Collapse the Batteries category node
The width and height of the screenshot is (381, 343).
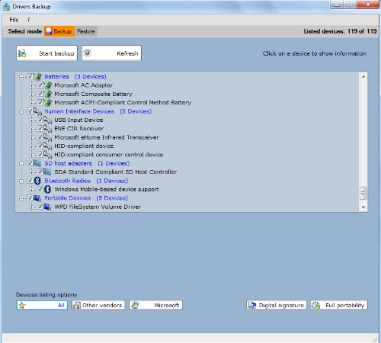(21, 77)
